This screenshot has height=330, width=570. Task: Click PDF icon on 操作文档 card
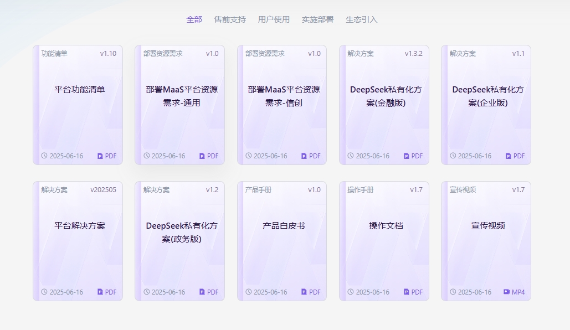click(x=407, y=292)
